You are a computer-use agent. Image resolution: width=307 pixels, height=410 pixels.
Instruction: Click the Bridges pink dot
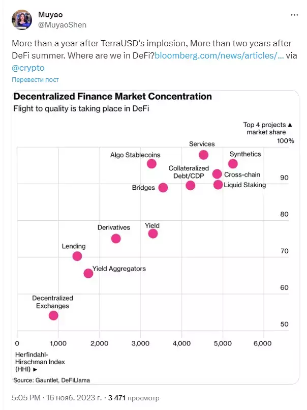163,188
